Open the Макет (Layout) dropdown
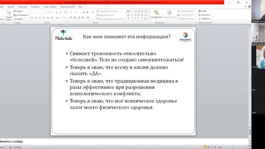 click(19, 11)
